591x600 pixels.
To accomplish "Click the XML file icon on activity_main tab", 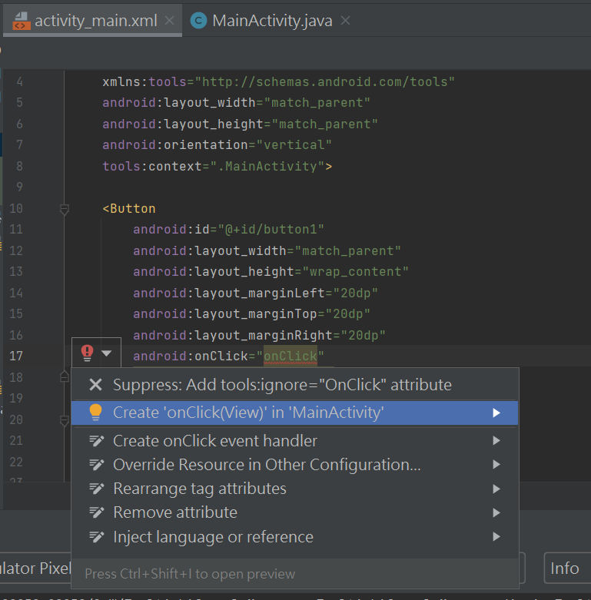I will tap(21, 21).
